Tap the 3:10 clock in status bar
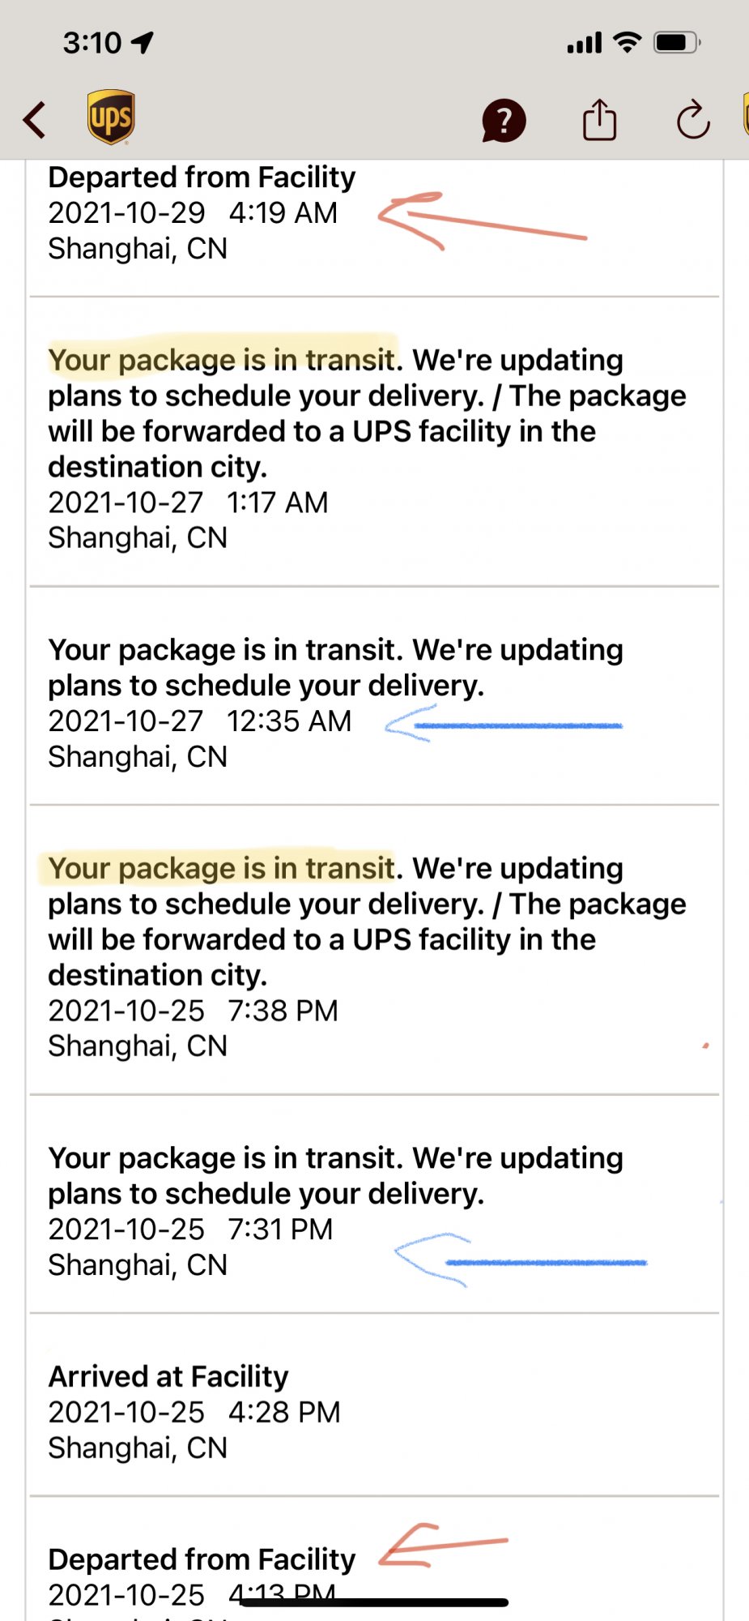 (92, 42)
